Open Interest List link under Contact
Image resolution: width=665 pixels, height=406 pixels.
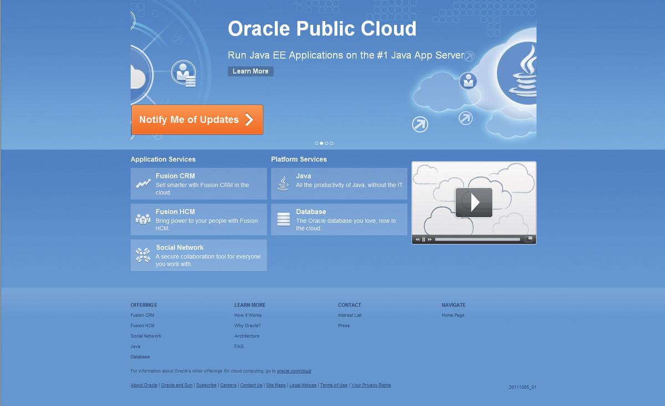tap(350, 315)
